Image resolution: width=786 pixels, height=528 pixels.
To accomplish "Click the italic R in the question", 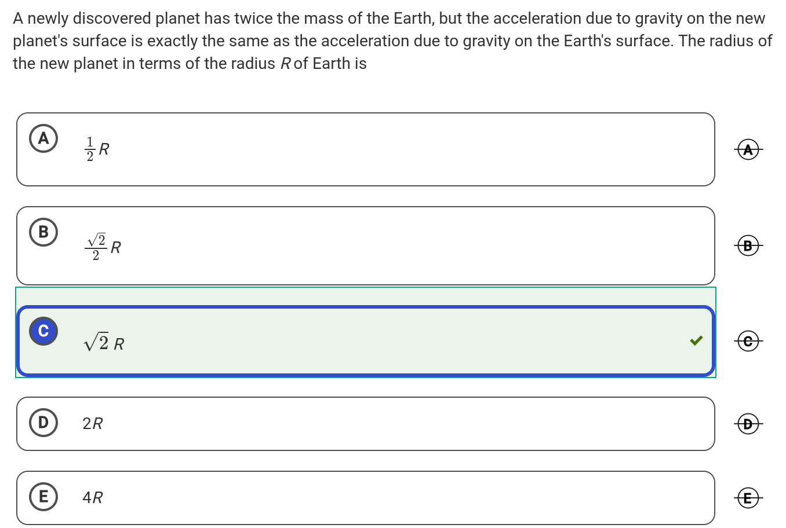I will pyautogui.click(x=285, y=64).
